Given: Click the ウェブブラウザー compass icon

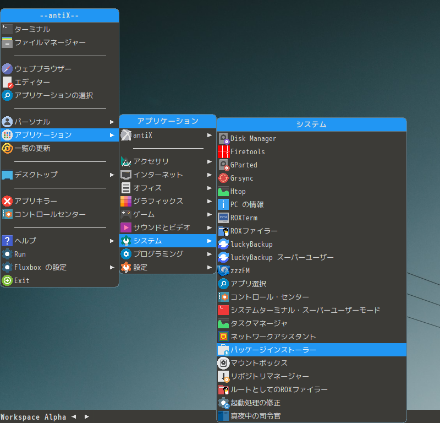Looking at the screenshot, I should coord(7,69).
